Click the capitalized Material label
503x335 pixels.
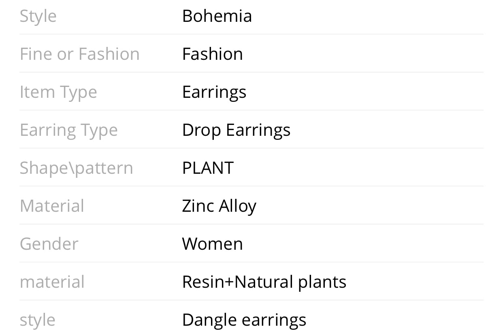pyautogui.click(x=52, y=206)
